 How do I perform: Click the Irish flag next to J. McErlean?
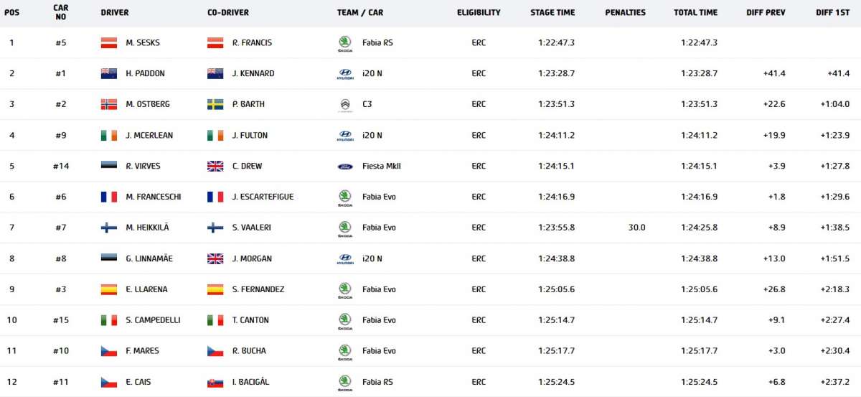[109, 135]
